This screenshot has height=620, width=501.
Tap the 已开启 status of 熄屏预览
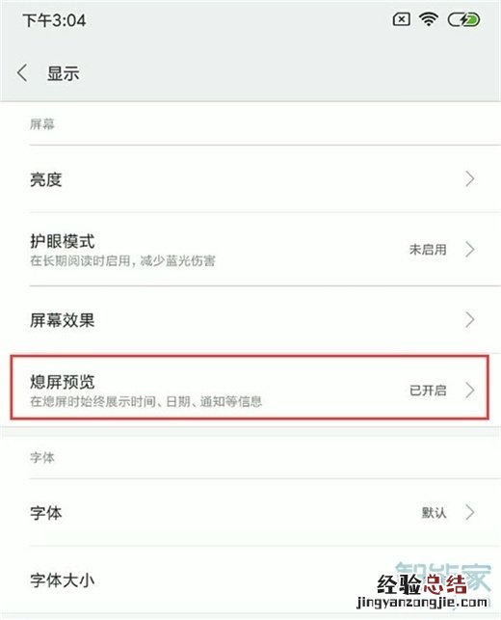428,391
